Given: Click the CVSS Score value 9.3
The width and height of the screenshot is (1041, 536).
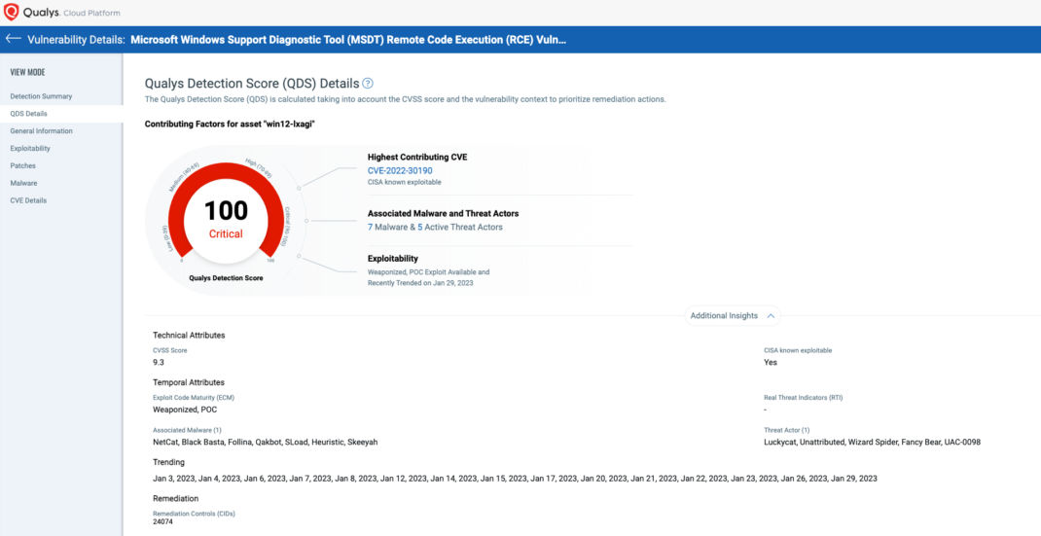Looking at the screenshot, I should pos(159,363).
